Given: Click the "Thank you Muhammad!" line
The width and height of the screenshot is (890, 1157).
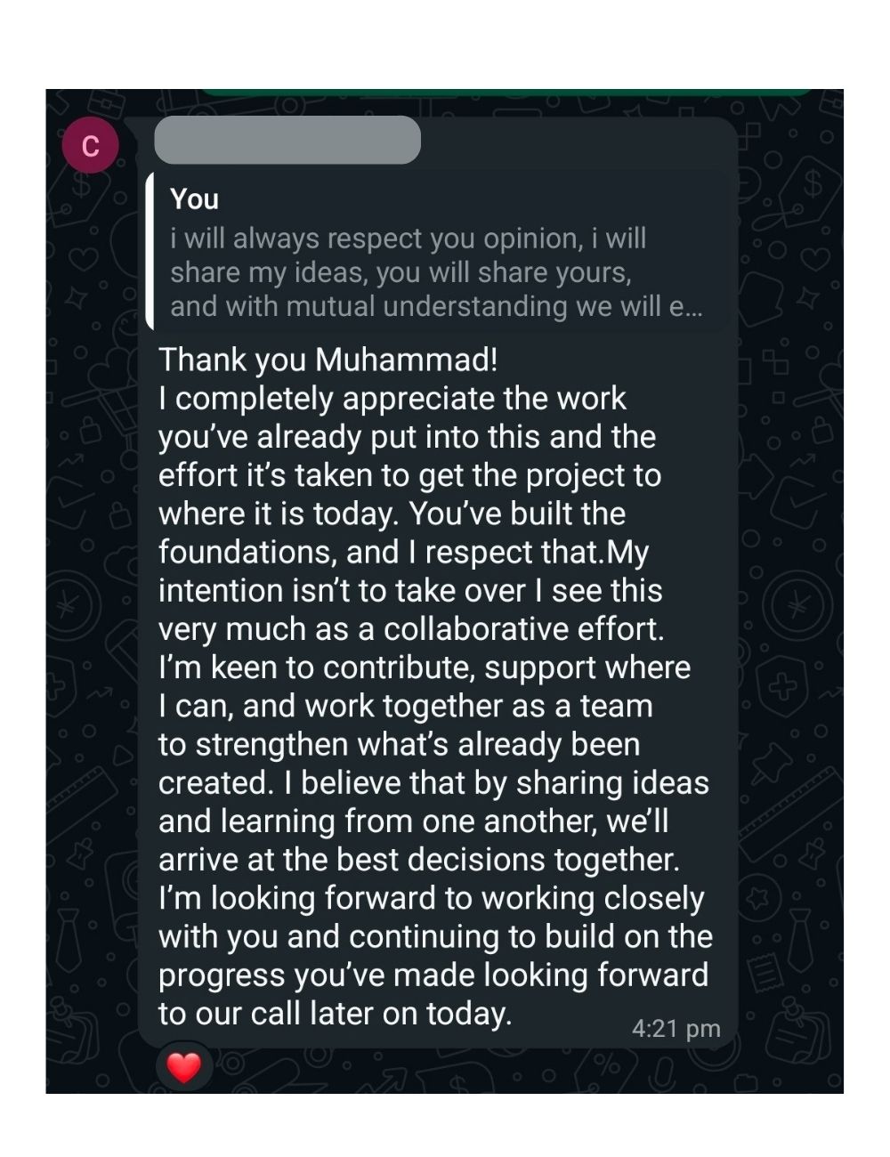Looking at the screenshot, I should pyautogui.click(x=328, y=360).
